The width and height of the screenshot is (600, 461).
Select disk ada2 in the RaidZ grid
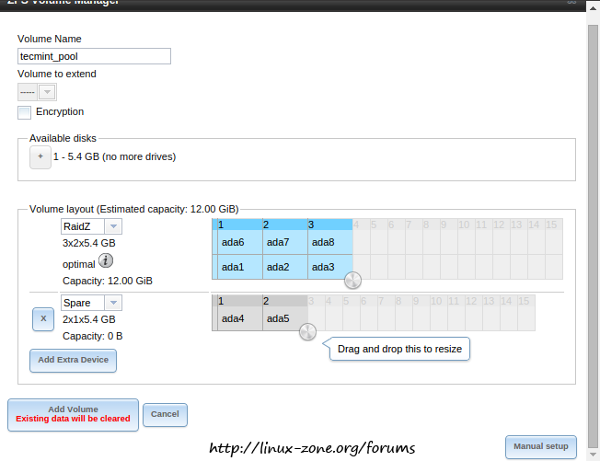pyautogui.click(x=278, y=267)
